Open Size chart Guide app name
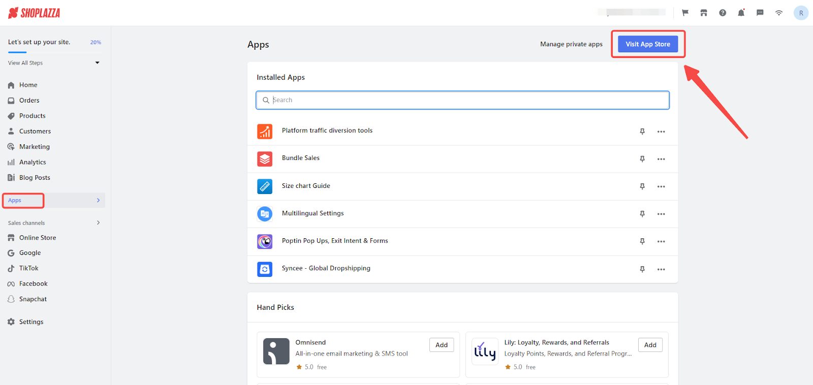The width and height of the screenshot is (813, 385). pyautogui.click(x=306, y=186)
